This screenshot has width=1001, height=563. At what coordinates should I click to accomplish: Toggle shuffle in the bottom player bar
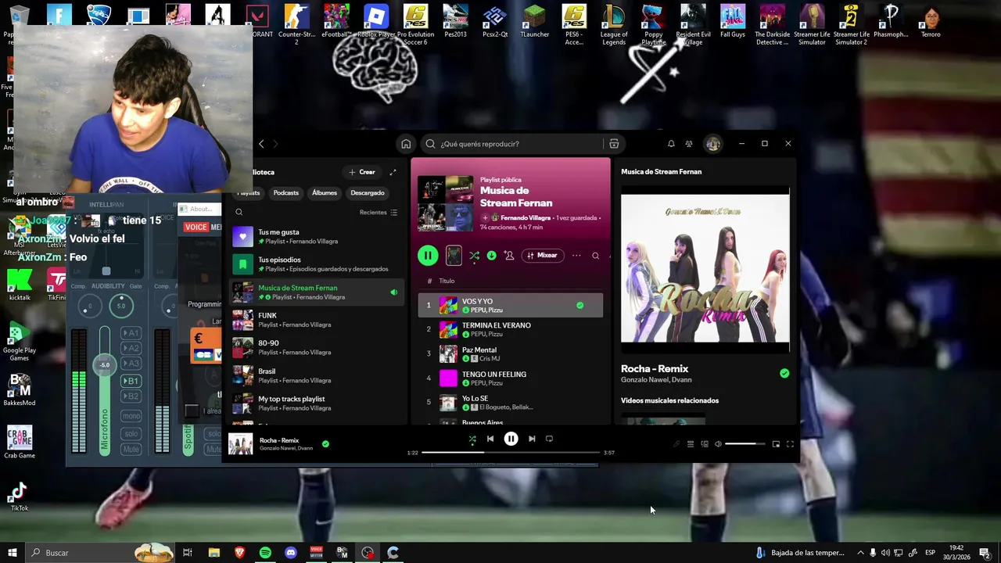(472, 439)
